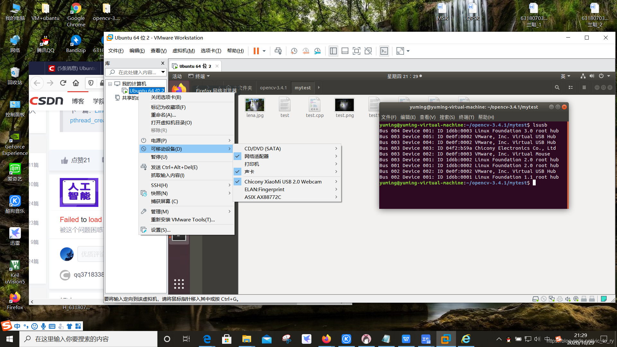Toggle the 网络适配器 connection checkmark
Image resolution: width=617 pixels, height=347 pixels.
[237, 156]
